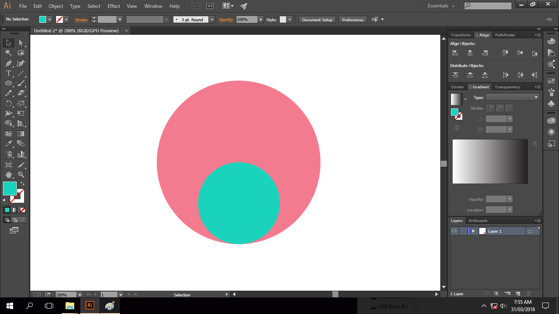Toggle Layer 1 visibility eye

(454, 231)
